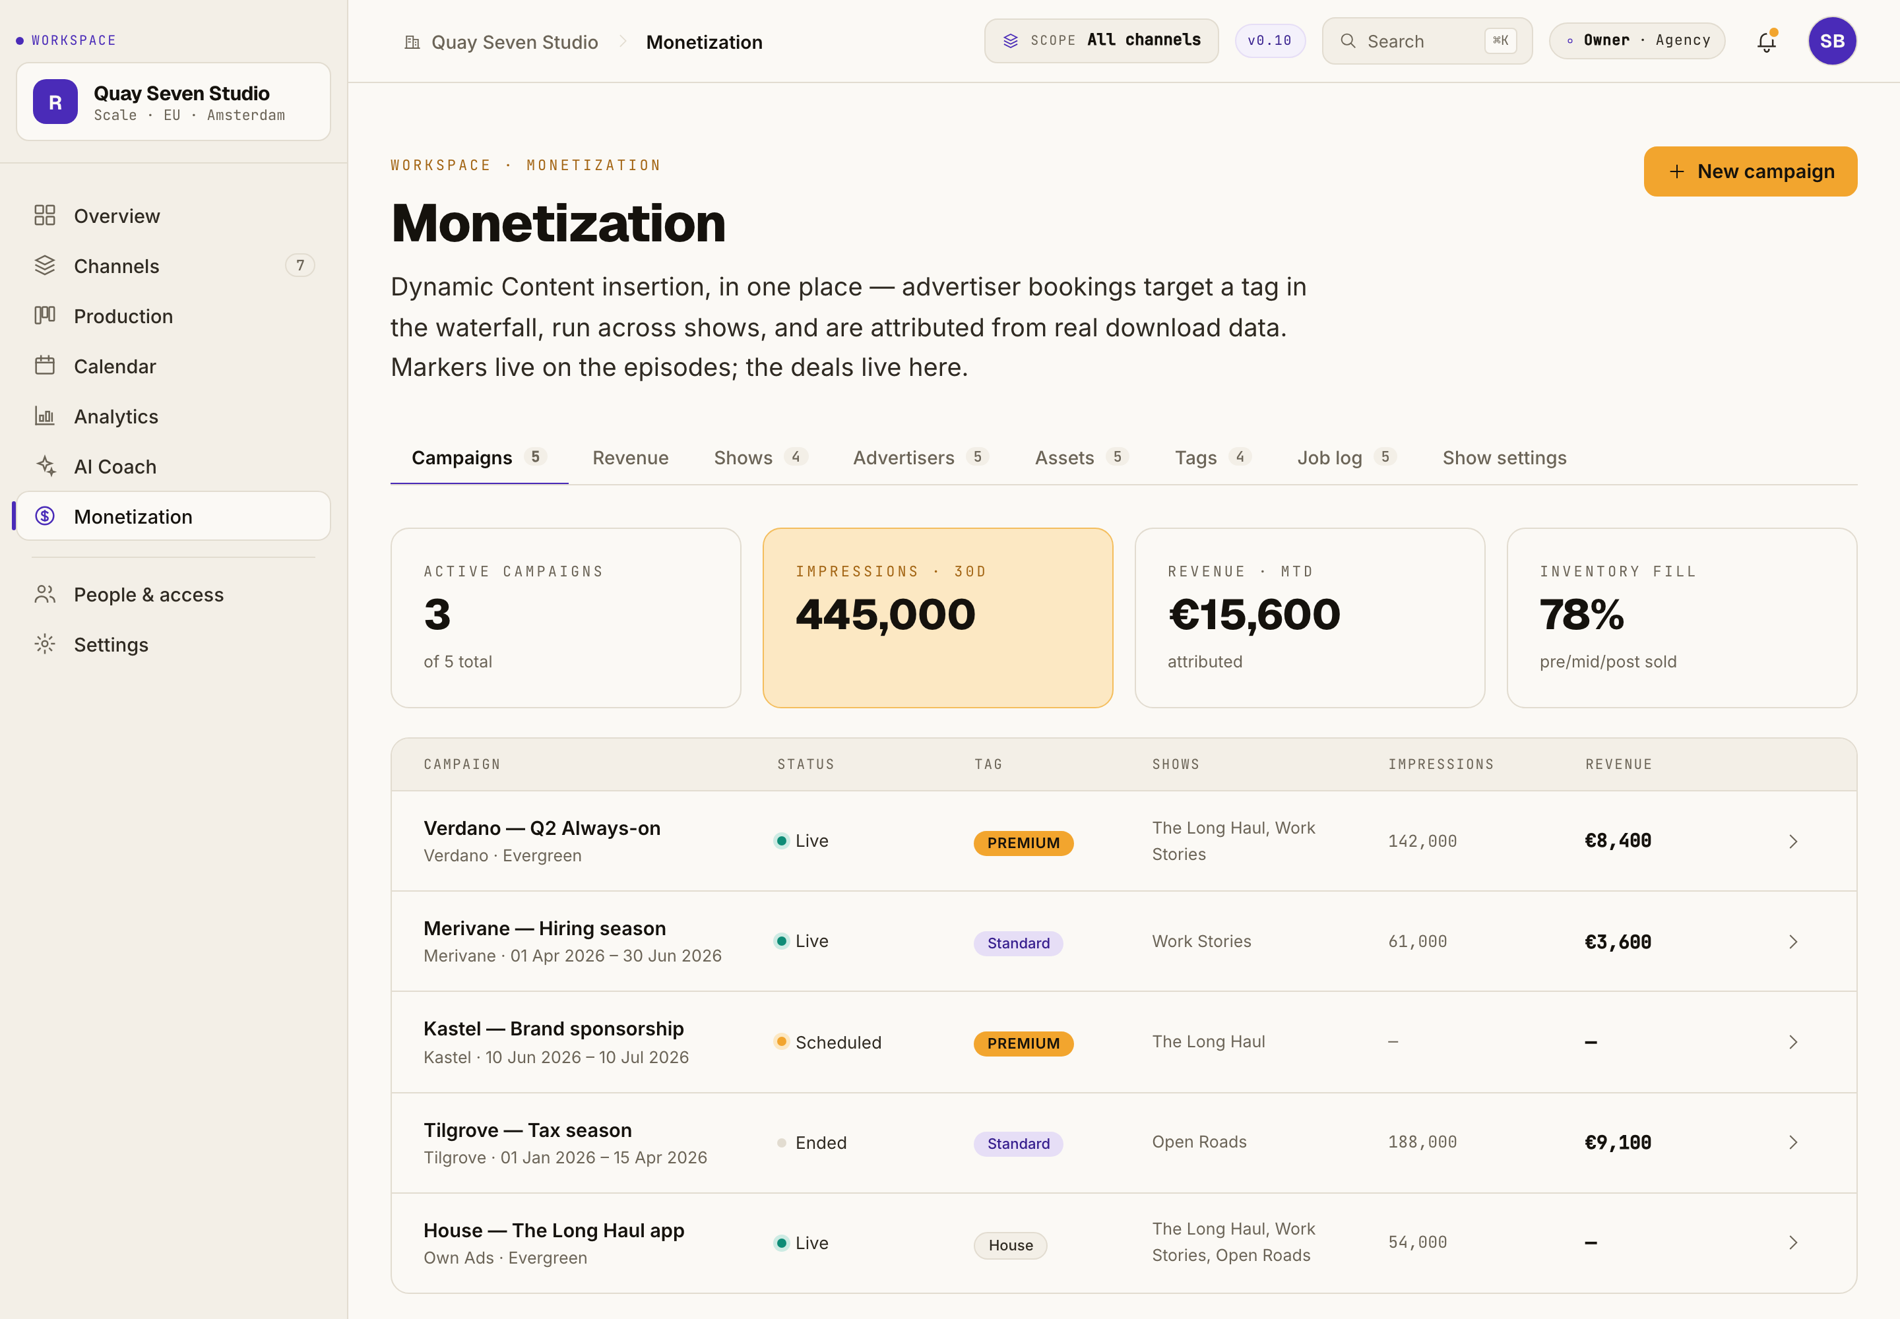Click the Analytics bar chart icon
This screenshot has height=1319, width=1900.
tap(45, 415)
